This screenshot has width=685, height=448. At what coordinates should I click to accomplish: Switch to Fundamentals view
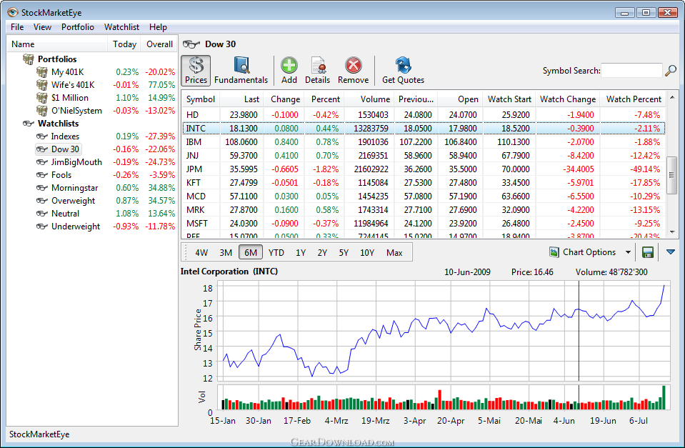(241, 70)
